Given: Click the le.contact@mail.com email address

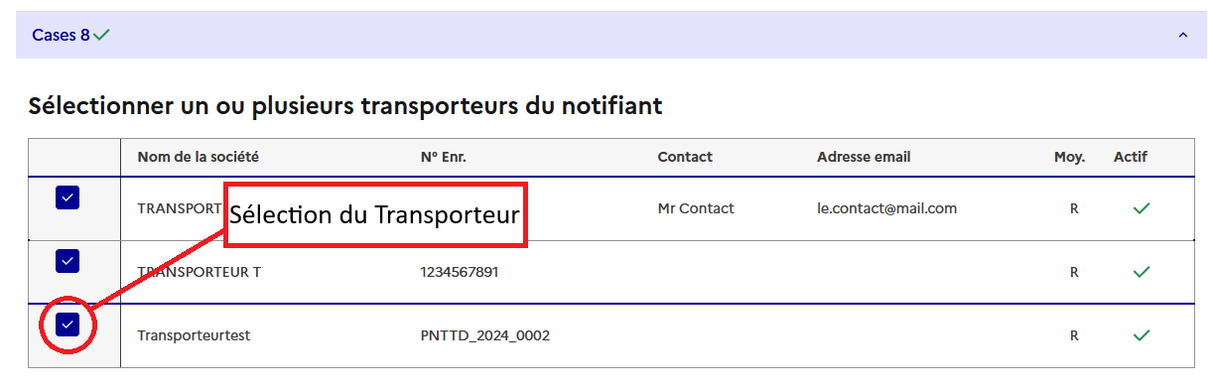Looking at the screenshot, I should point(886,208).
